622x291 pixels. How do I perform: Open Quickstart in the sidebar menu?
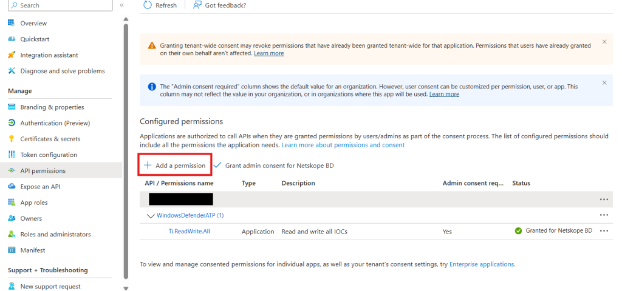(35, 39)
